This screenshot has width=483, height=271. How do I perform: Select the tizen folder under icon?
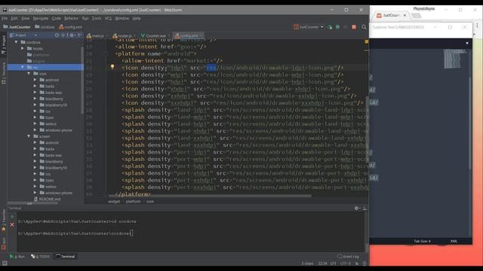pos(47,117)
